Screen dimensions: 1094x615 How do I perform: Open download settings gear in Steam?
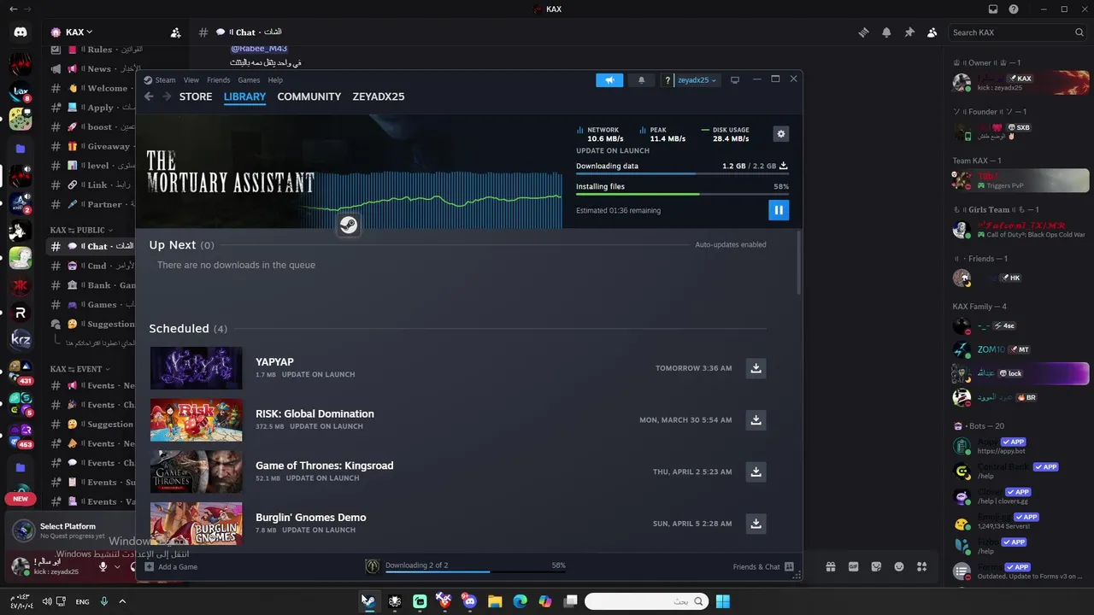pyautogui.click(x=780, y=134)
